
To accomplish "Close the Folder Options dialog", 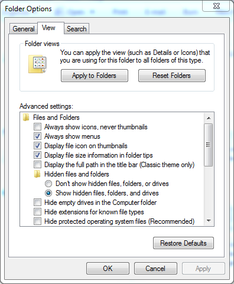I will pos(216,6).
